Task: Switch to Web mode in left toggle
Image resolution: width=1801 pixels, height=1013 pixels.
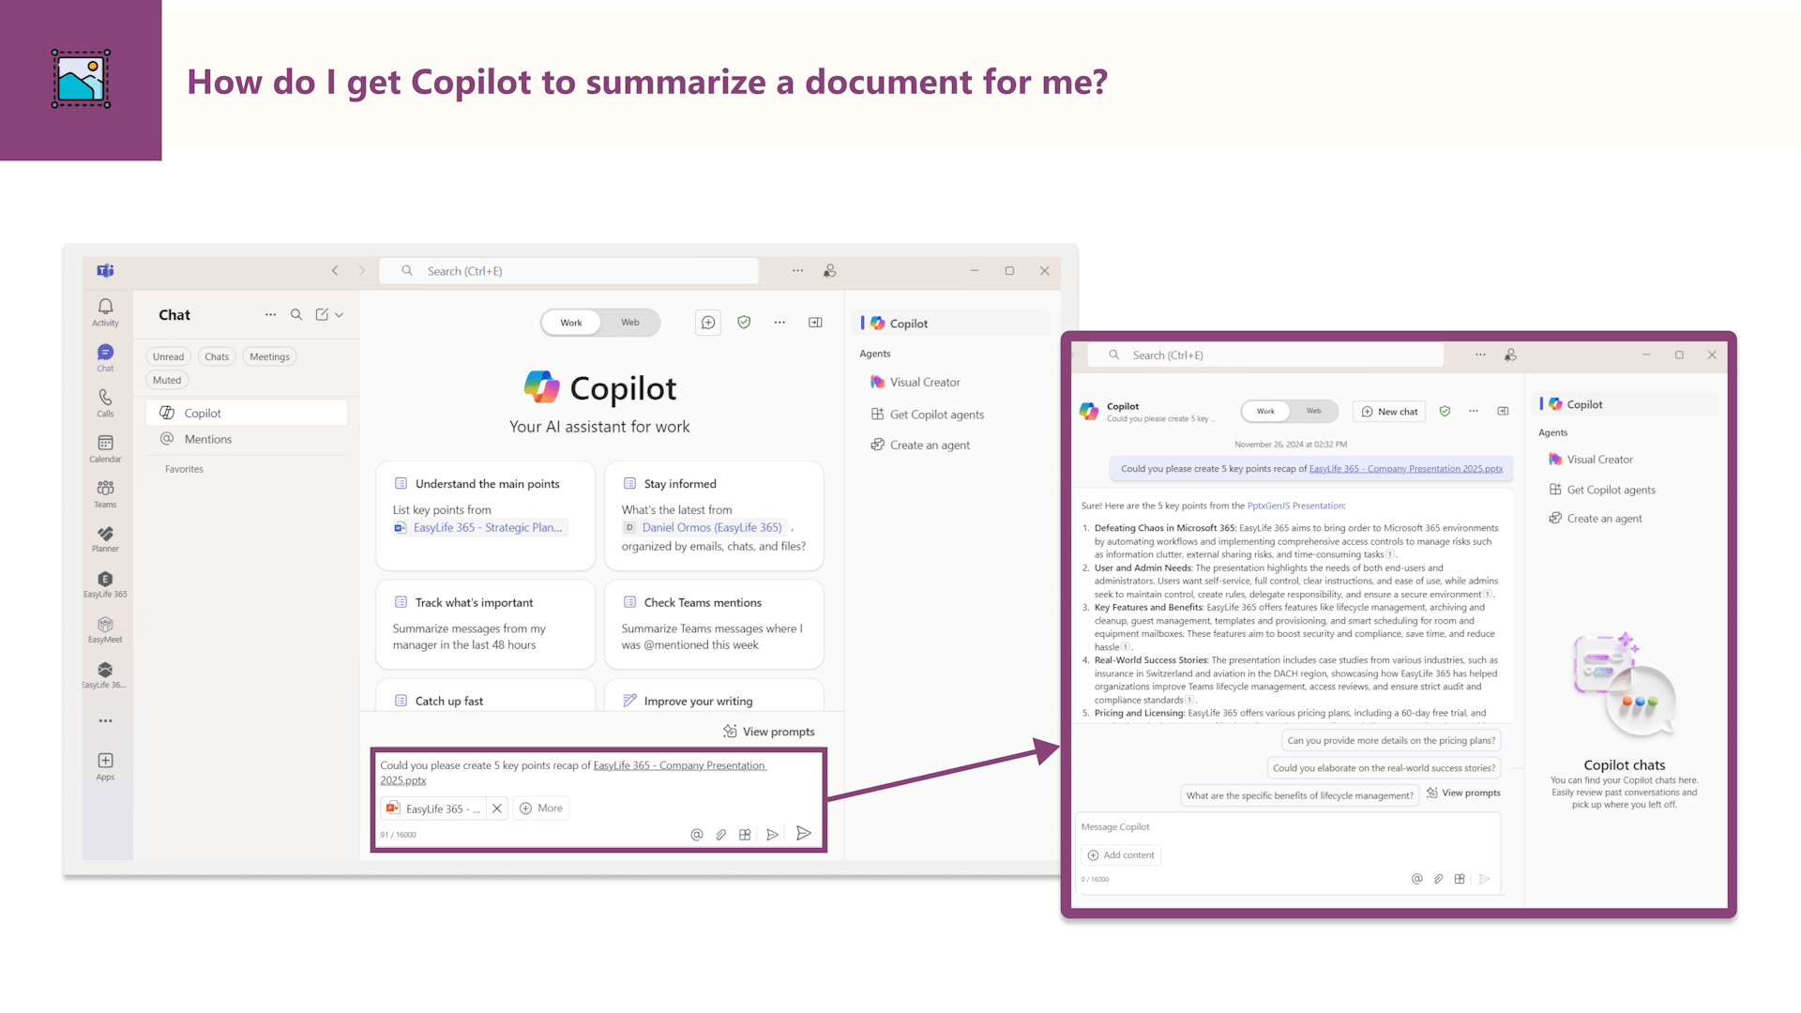Action: [629, 323]
